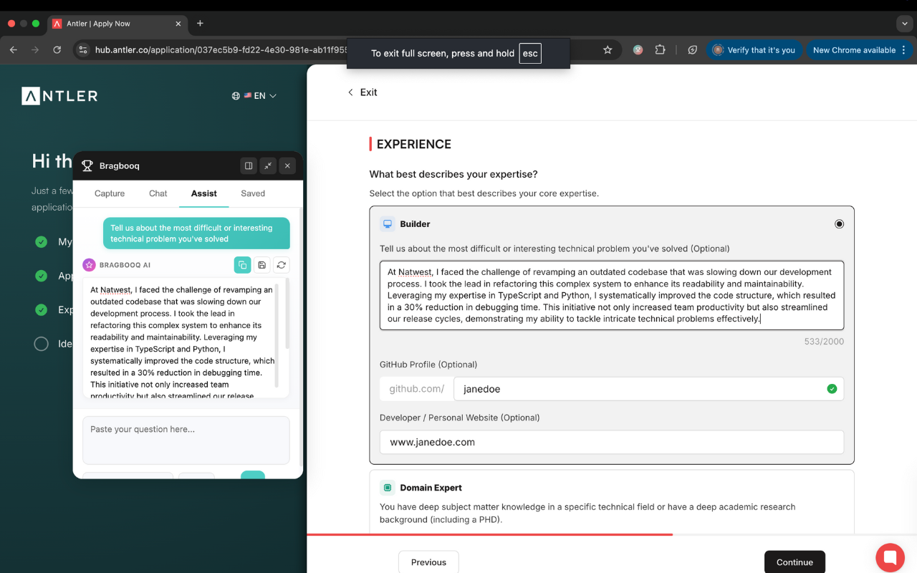
Task: Click the Bragbooq AI star avatar
Action: [89, 265]
